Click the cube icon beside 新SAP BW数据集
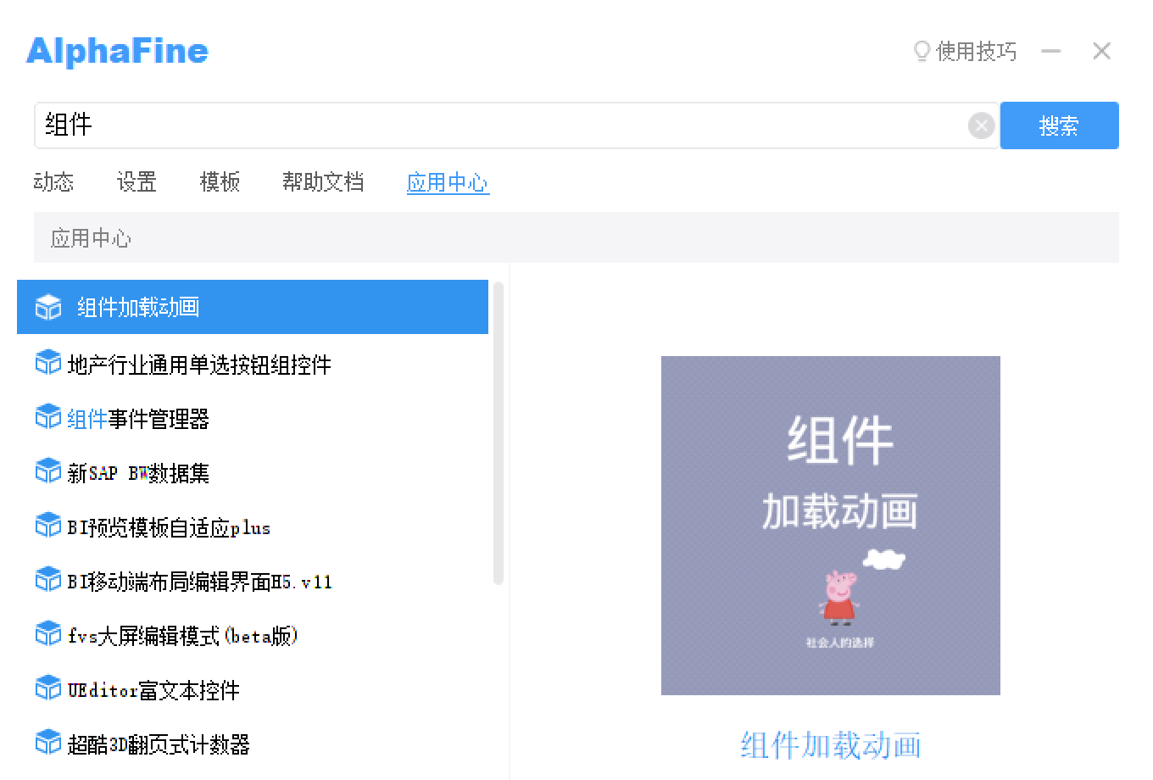The width and height of the screenshot is (1153, 780). [48, 471]
